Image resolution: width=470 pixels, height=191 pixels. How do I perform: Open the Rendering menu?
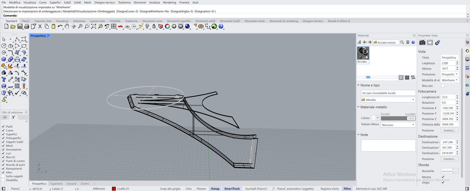click(x=170, y=2)
